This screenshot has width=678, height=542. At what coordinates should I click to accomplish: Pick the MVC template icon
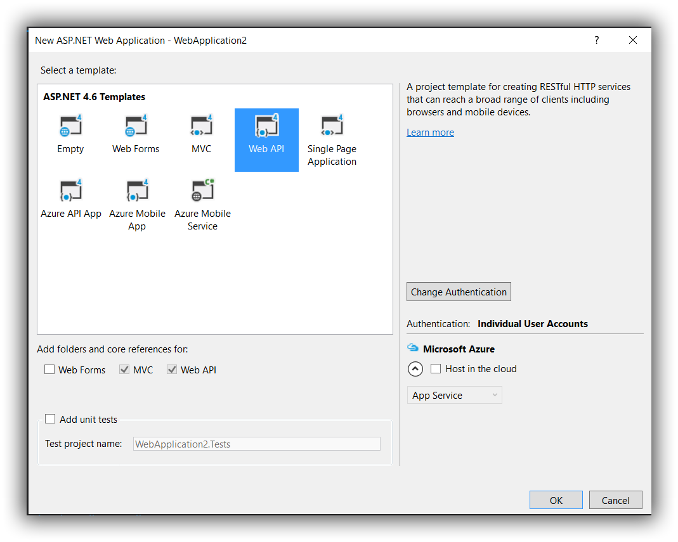click(202, 126)
